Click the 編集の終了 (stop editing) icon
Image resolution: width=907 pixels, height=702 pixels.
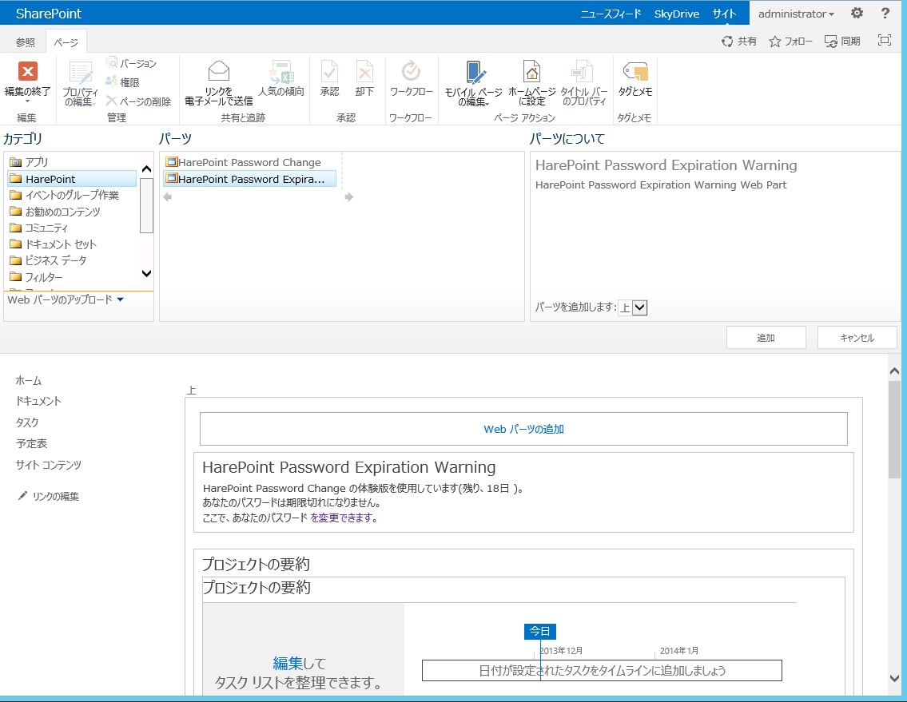27,71
